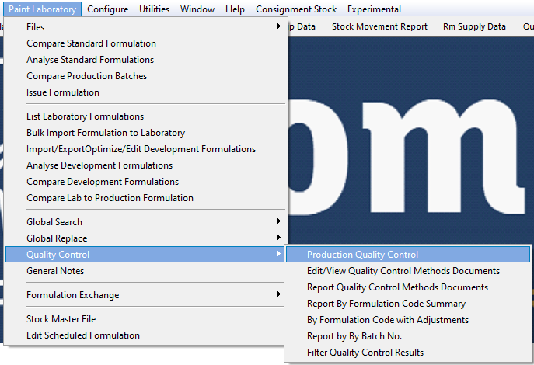Open the Consignment Stock menu
The image size is (534, 365).
296,9
